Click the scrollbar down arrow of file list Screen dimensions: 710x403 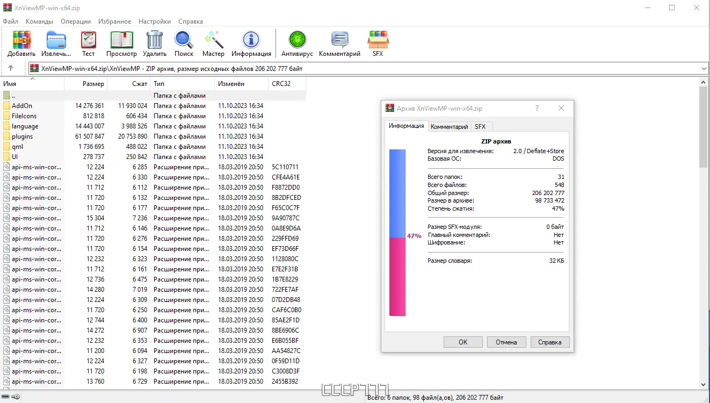(x=704, y=385)
